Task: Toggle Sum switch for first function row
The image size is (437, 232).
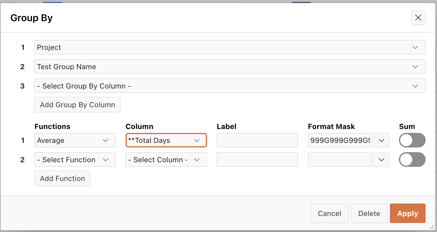Action: point(412,140)
